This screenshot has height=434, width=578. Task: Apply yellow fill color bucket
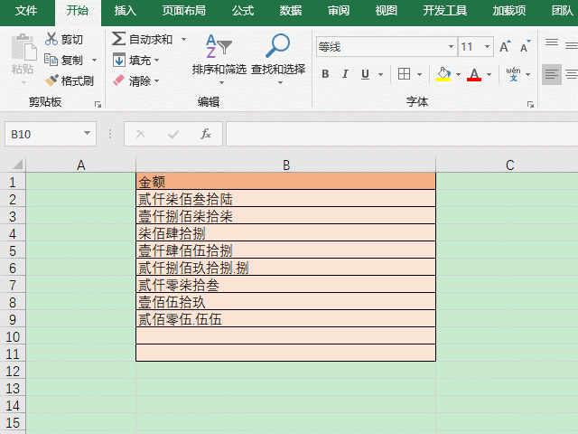click(x=443, y=74)
